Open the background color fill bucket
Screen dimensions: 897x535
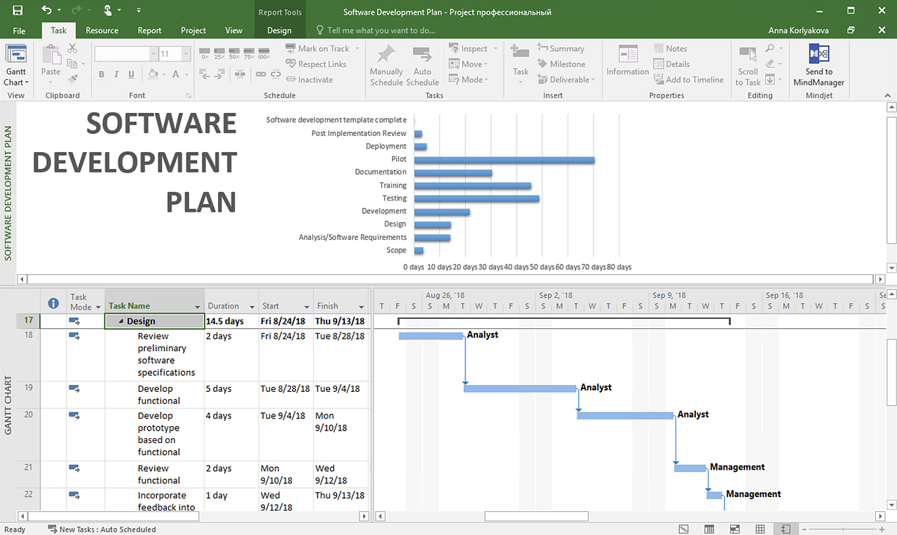[x=153, y=74]
